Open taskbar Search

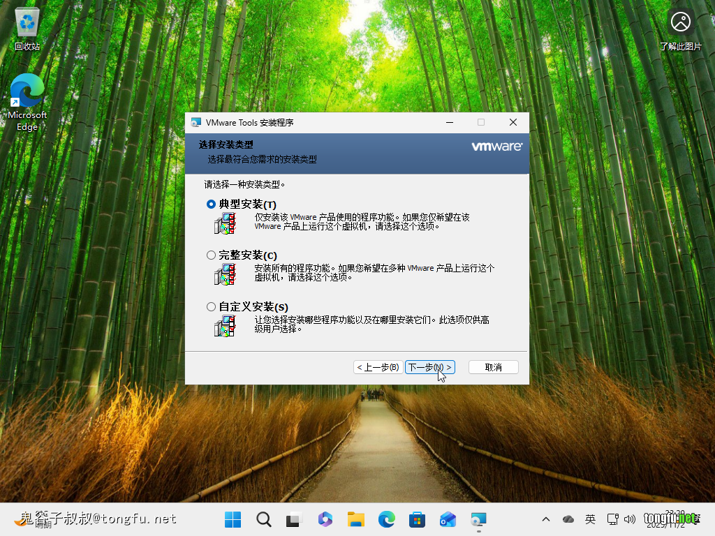264,519
